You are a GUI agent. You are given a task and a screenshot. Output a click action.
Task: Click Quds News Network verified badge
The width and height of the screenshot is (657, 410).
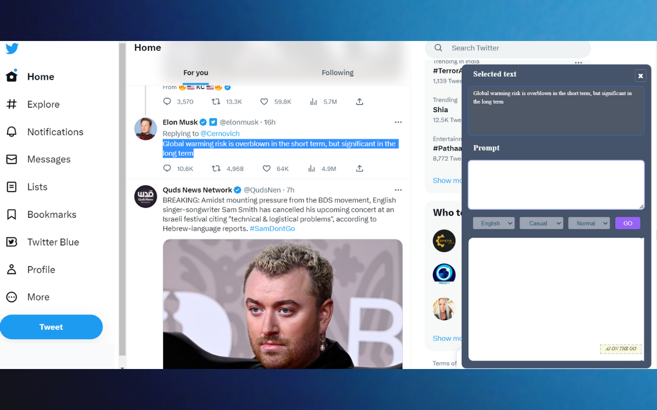click(238, 190)
